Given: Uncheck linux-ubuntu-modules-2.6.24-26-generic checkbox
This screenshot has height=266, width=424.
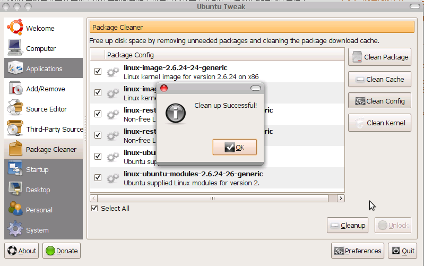Looking at the screenshot, I should tap(98, 177).
